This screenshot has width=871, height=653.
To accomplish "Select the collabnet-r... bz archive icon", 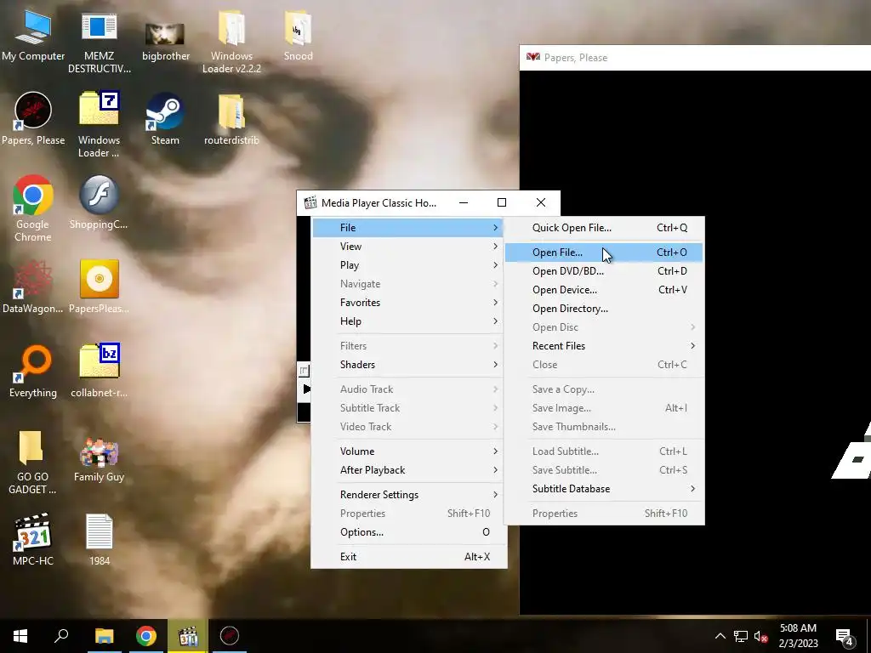I will [99, 371].
